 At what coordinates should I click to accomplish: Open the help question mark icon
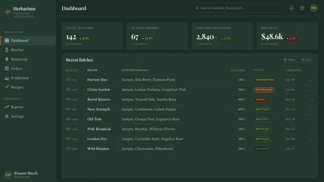click(302, 8)
